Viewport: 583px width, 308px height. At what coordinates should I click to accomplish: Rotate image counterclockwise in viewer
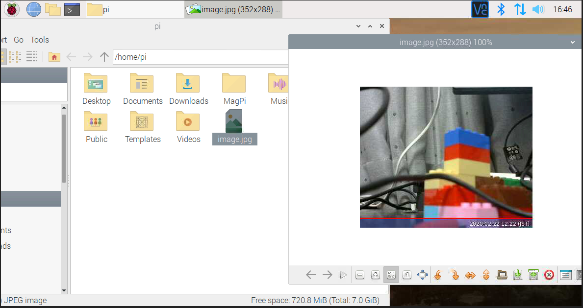(438, 275)
